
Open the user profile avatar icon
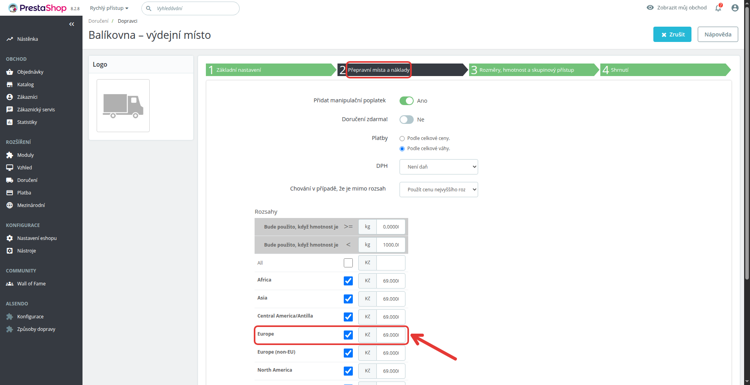tap(735, 8)
